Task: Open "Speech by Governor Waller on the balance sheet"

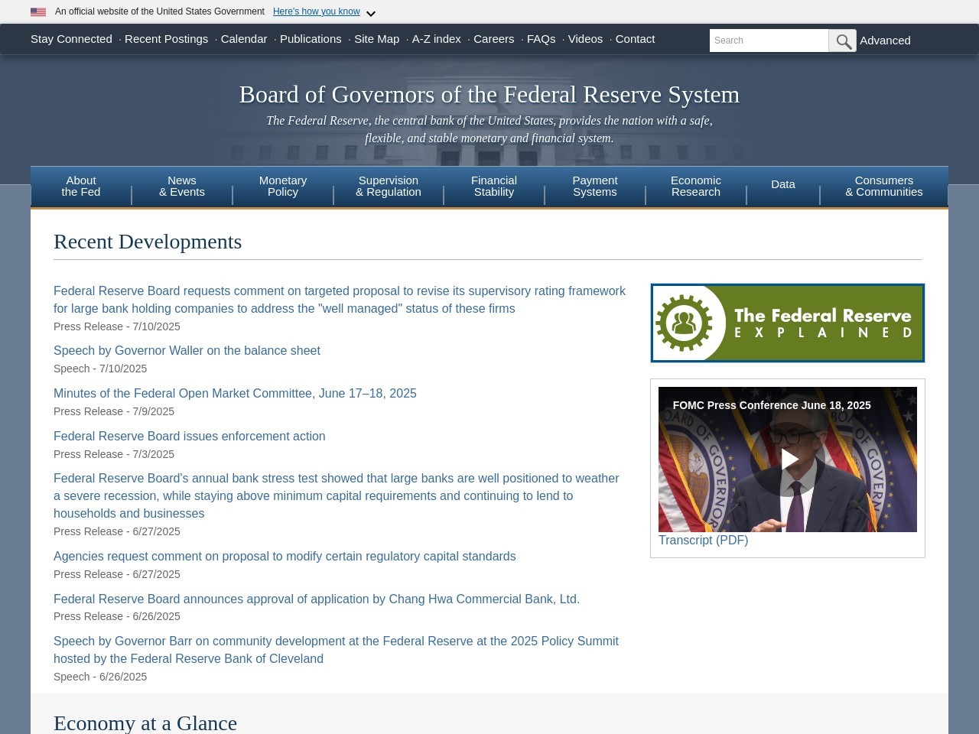Action: click(187, 350)
